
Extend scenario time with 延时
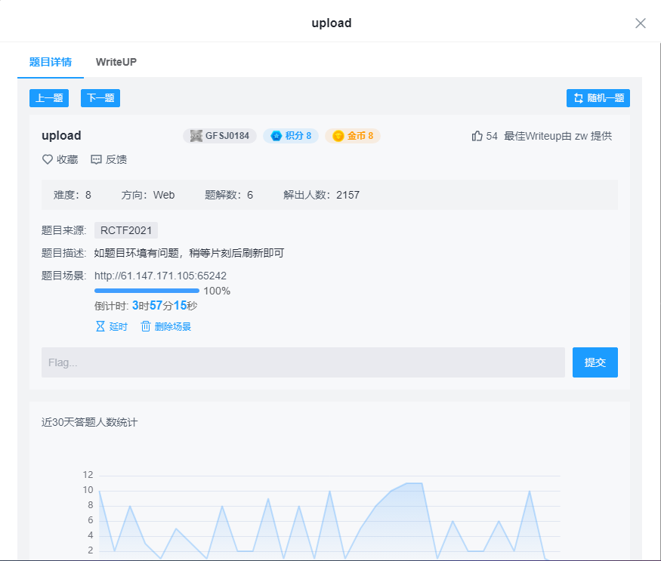(118, 327)
